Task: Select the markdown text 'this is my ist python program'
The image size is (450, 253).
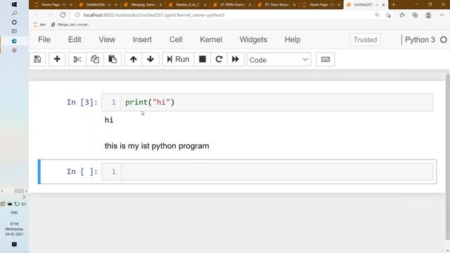Action: click(x=157, y=145)
